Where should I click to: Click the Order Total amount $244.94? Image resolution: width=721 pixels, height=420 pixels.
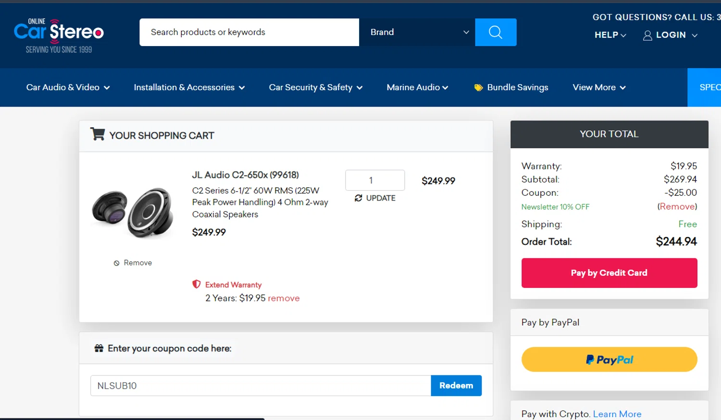click(x=676, y=241)
